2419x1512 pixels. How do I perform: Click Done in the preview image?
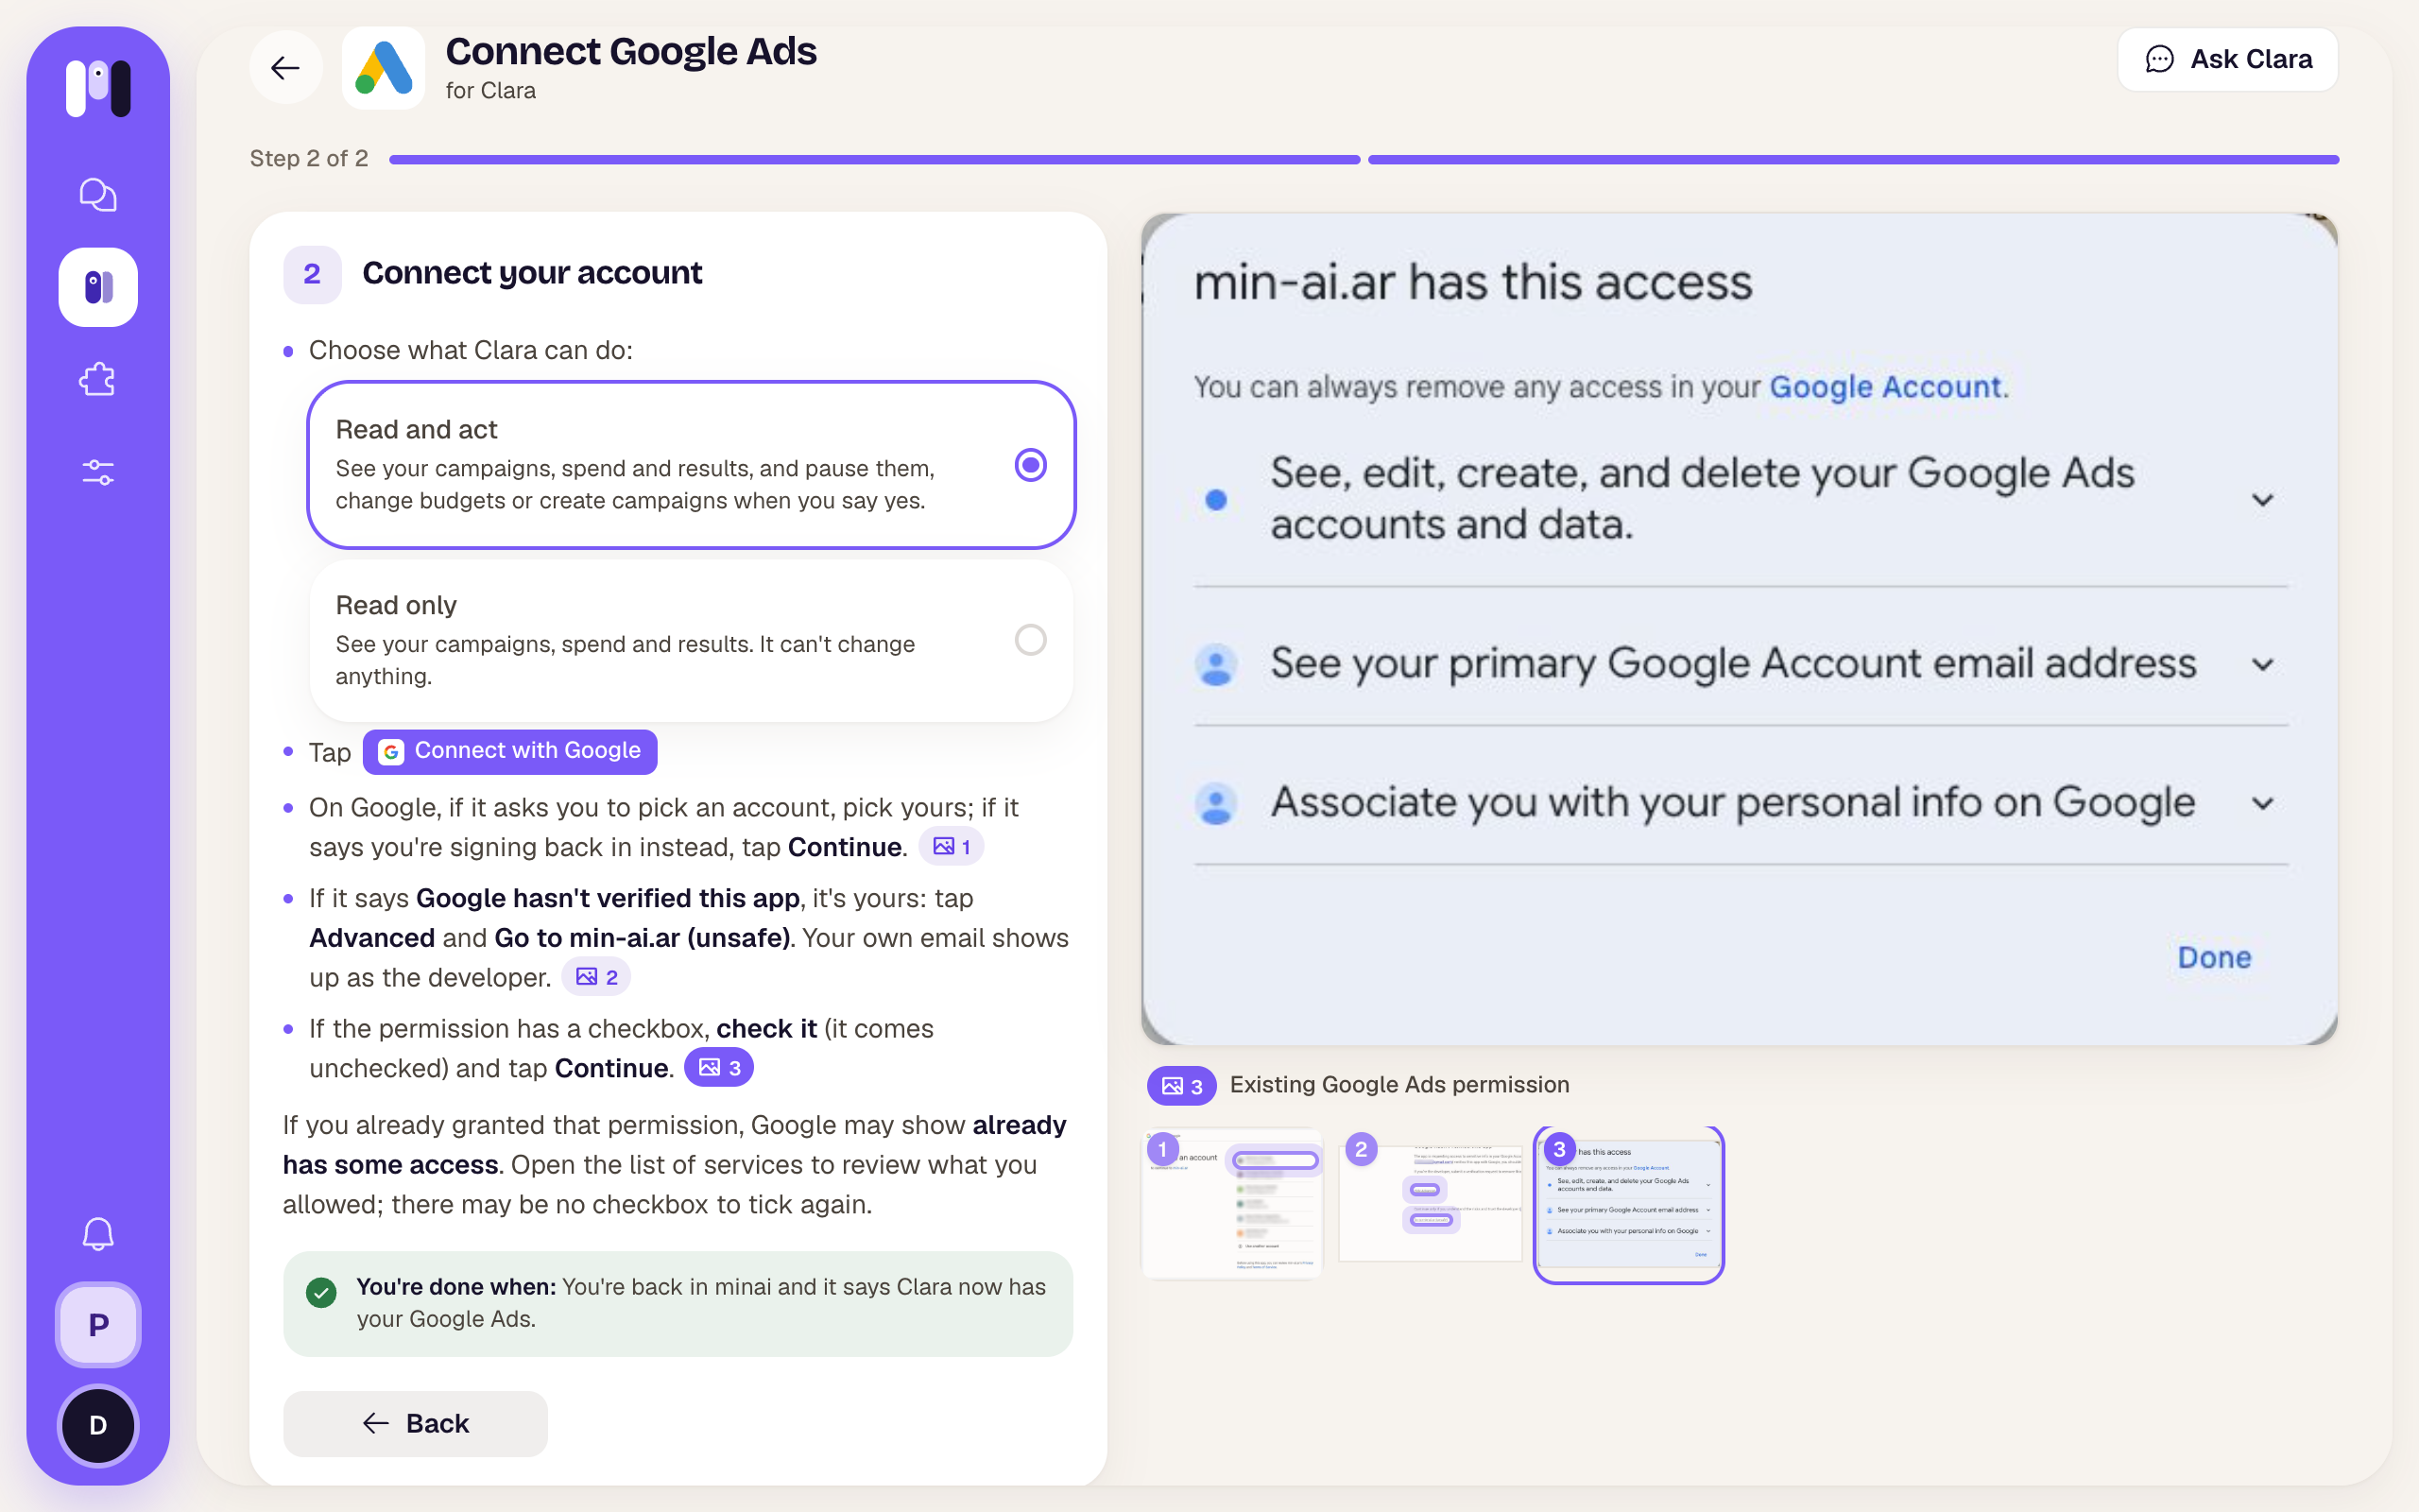(x=2214, y=958)
